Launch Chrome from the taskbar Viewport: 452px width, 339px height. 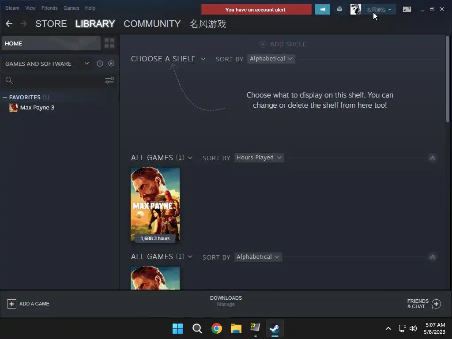point(216,328)
